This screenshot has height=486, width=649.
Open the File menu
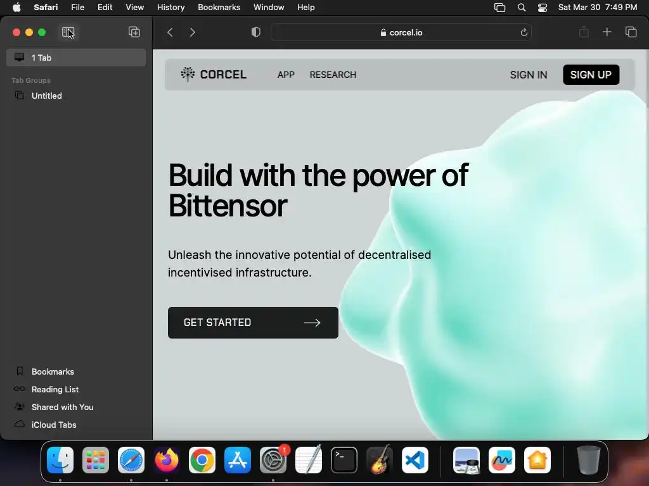78,8
